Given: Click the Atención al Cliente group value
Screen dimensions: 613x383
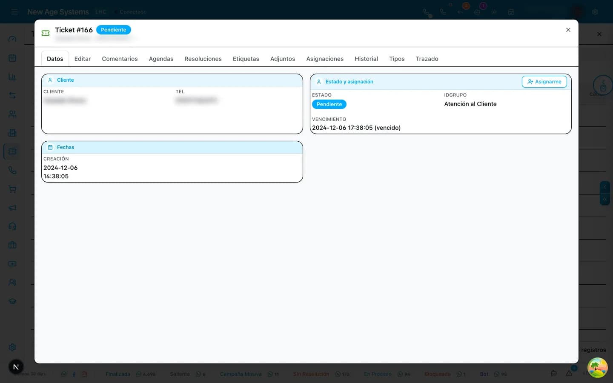Looking at the screenshot, I should tap(470, 104).
